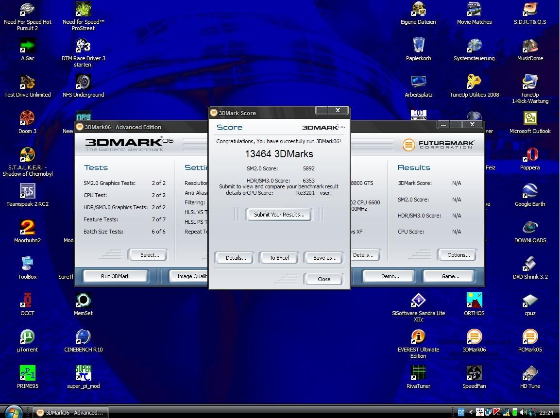The height and width of the screenshot is (418, 560).
Task: Launch TuneUp Utilities 2008 icon
Action: (x=475, y=86)
